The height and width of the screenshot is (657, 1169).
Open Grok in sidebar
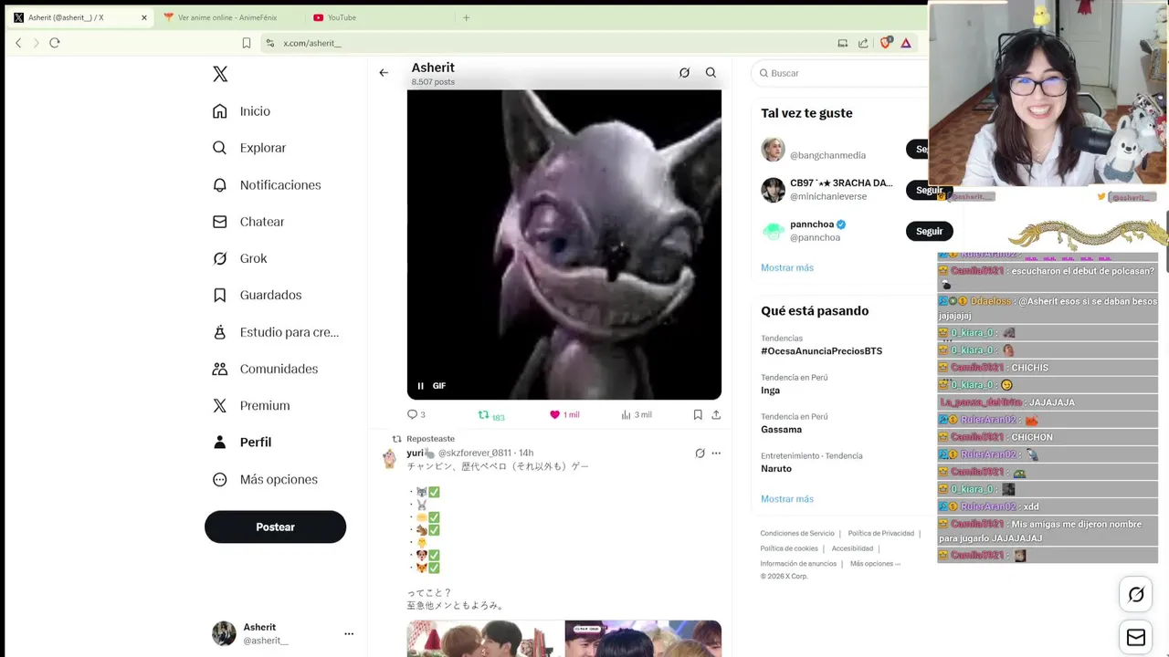[240, 258]
